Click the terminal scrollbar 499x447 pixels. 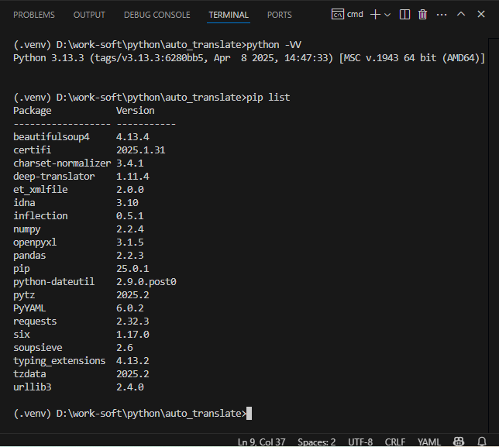(x=494, y=236)
